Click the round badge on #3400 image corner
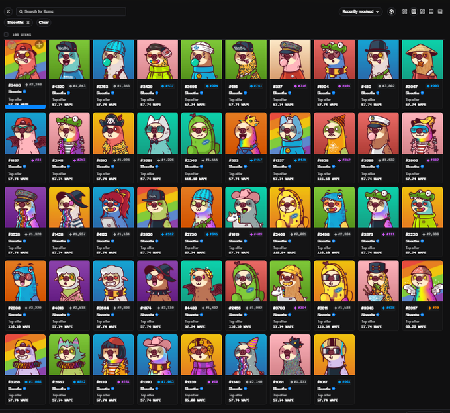Screen dimensions: 450x413 [11, 45]
